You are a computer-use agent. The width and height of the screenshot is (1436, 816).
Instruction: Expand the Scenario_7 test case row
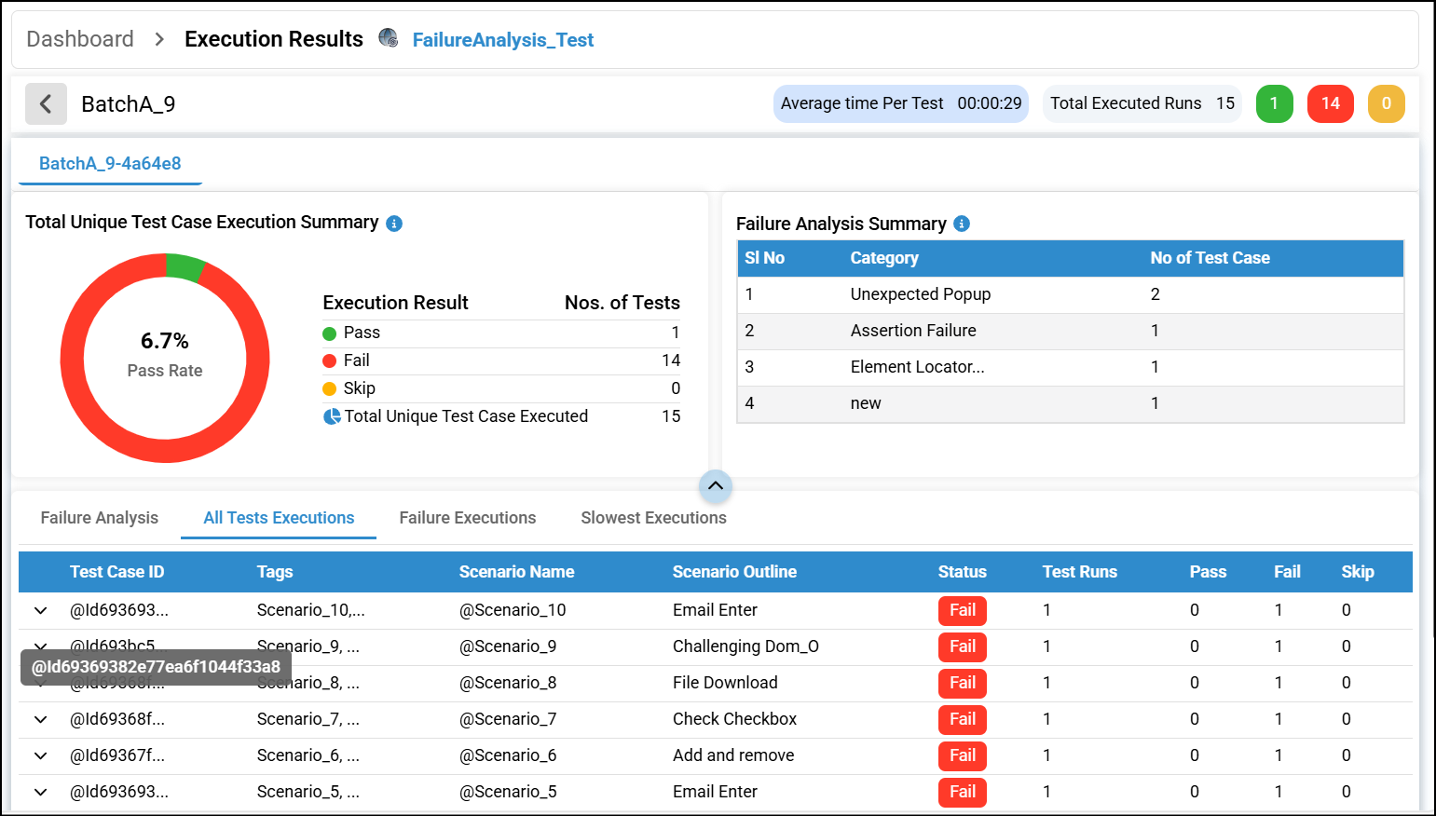[40, 719]
